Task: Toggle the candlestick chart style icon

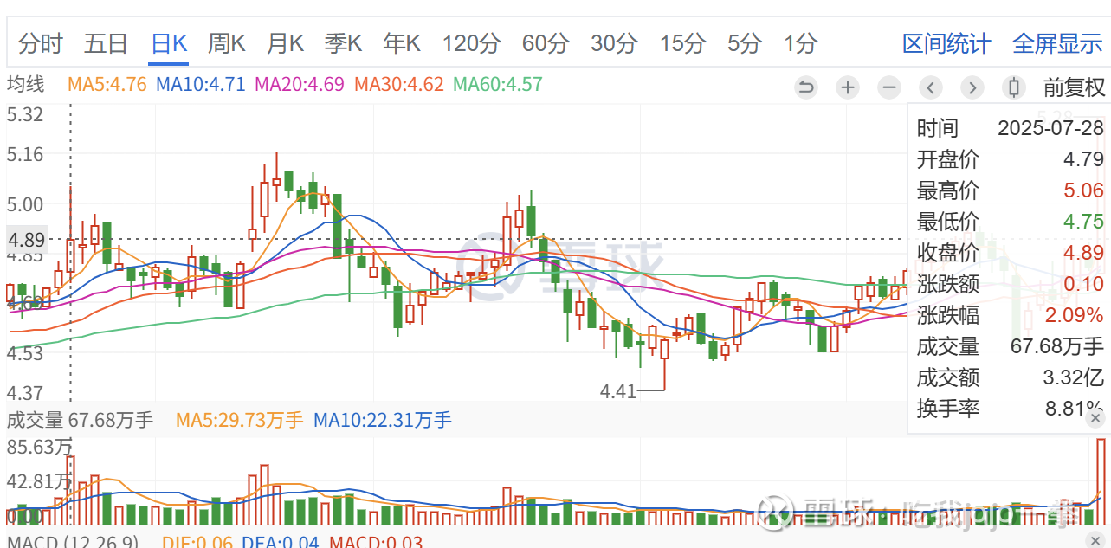Action: coord(1013,87)
